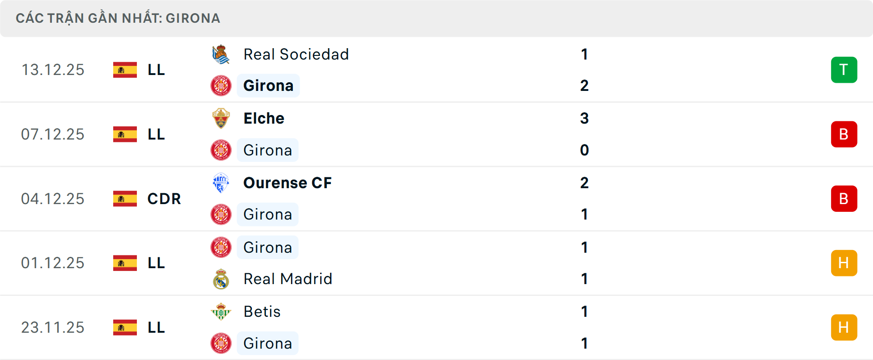Viewport: 873px width, 360px height.
Task: Open the Real Madrid team link
Action: coord(288,279)
